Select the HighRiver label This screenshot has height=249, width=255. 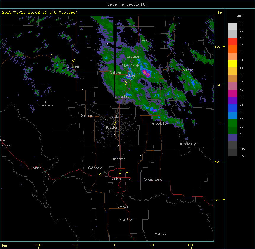[x=127, y=220]
